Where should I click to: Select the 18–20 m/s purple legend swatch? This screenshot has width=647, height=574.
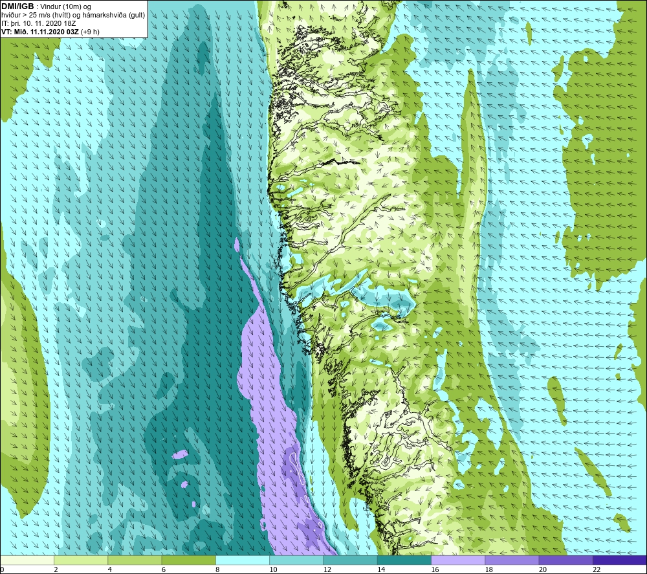(512, 560)
